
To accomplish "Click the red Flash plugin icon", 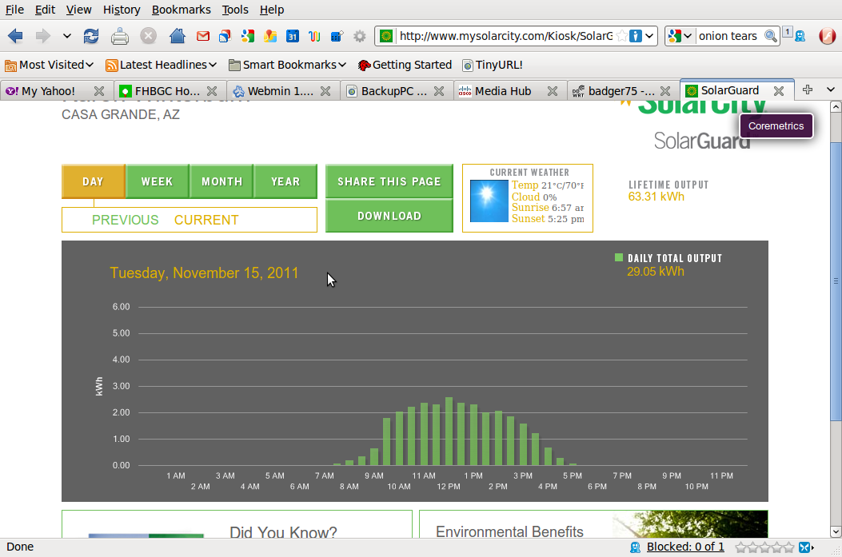I will pos(828,36).
